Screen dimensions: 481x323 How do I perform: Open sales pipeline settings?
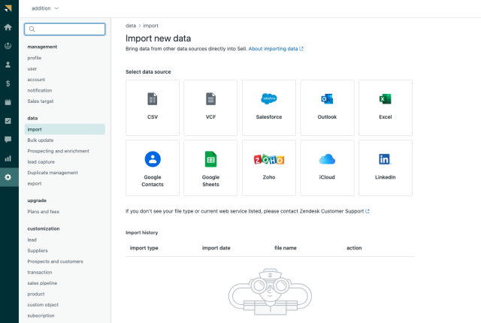coord(42,283)
